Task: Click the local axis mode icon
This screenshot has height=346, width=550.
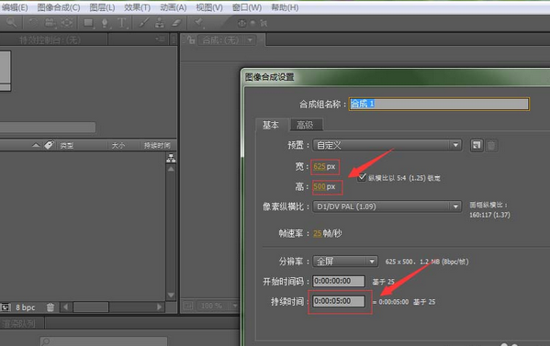Action: pos(241,24)
